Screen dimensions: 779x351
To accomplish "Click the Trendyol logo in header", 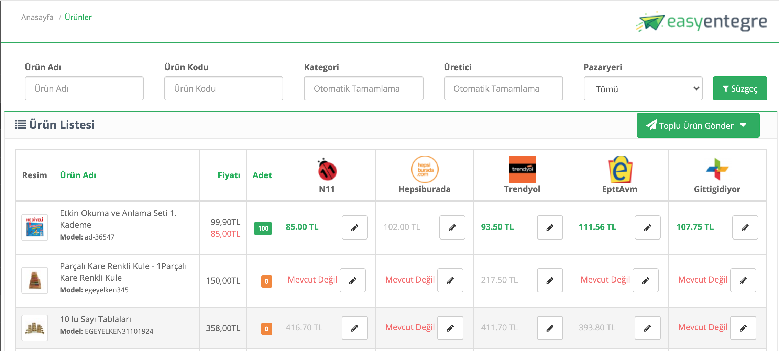I will [522, 169].
